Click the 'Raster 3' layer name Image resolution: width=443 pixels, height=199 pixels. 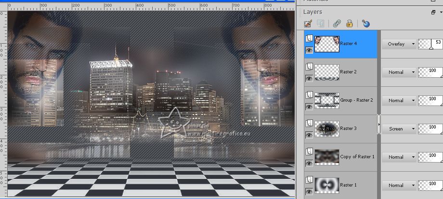[x=348, y=129]
